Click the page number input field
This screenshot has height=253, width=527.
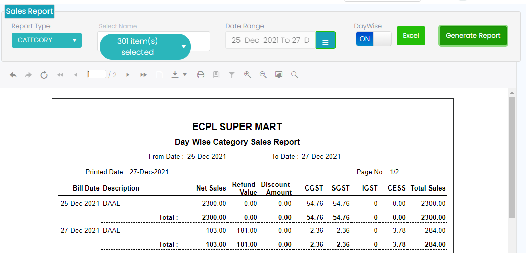[x=96, y=74]
